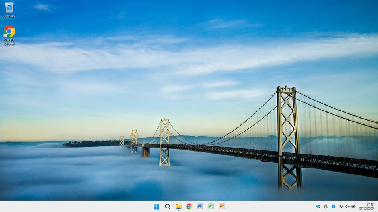This screenshot has height=212, width=378.
Task: Click the Papirkurv text label
Action: (x=9, y=16)
